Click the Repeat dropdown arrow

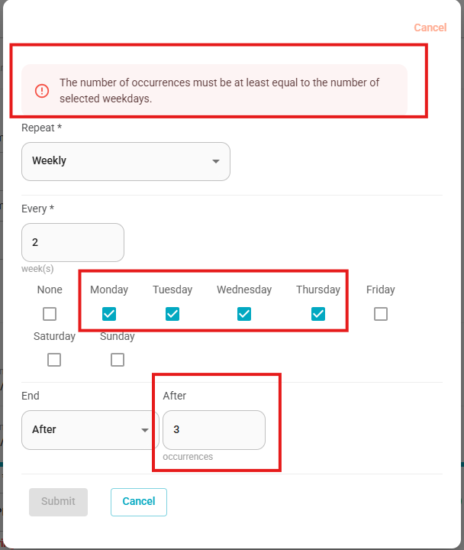pos(216,161)
